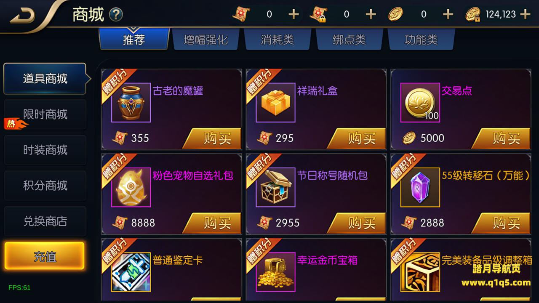Switch to the 增幅强化 tab
The width and height of the screenshot is (539, 303).
click(206, 40)
